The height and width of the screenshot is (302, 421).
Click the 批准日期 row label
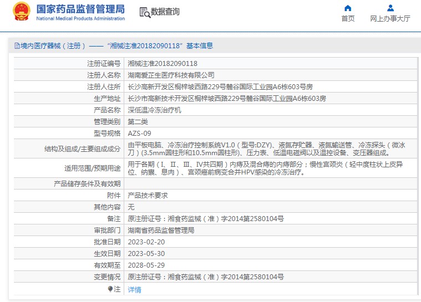coord(107,242)
